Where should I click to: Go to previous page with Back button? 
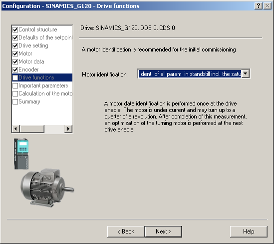(x=126, y=231)
